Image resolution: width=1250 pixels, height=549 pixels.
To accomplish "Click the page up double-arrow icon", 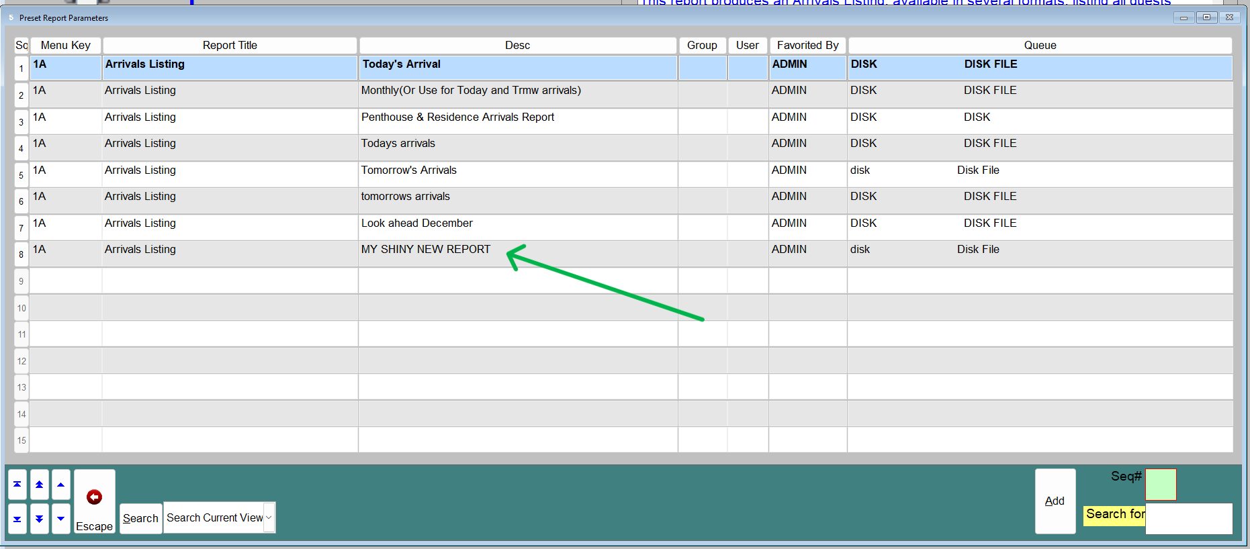I will (40, 485).
